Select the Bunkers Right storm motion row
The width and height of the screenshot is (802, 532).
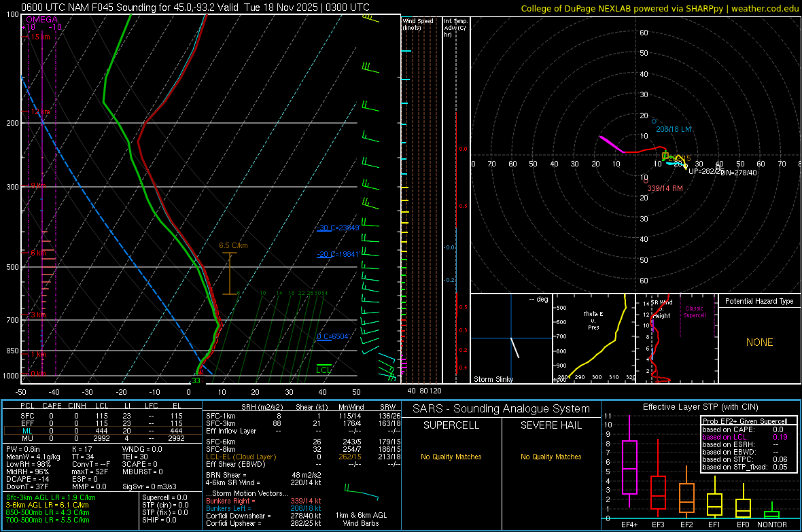(x=264, y=501)
